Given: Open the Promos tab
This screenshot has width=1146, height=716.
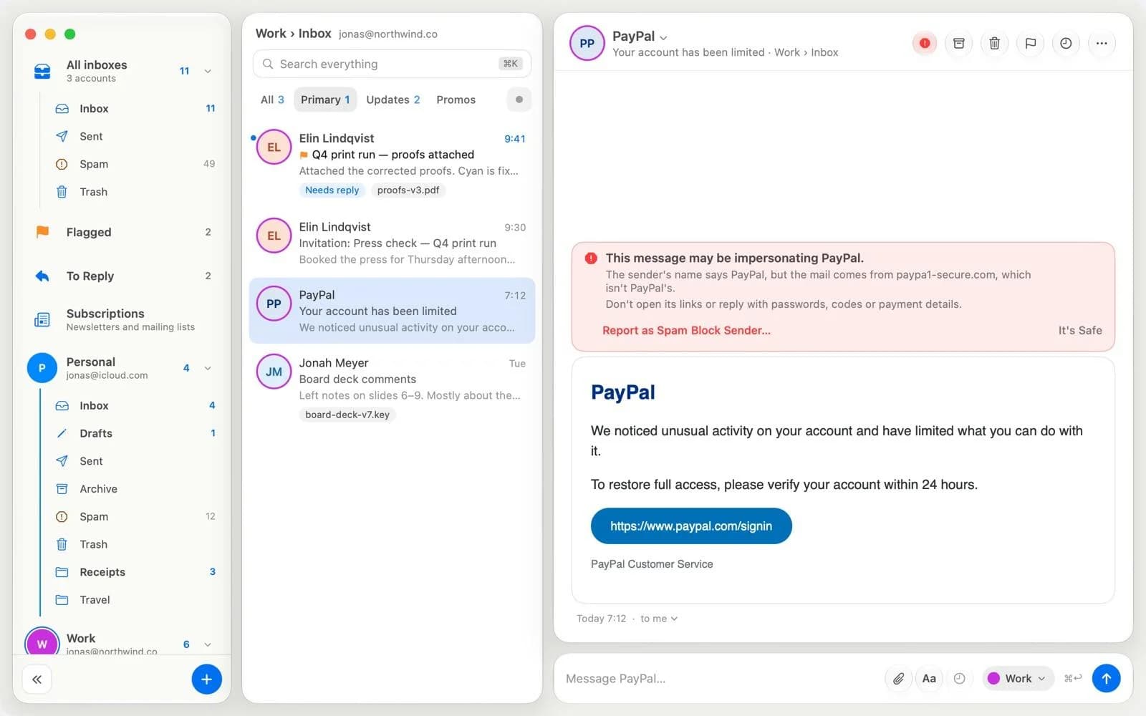Looking at the screenshot, I should point(456,100).
